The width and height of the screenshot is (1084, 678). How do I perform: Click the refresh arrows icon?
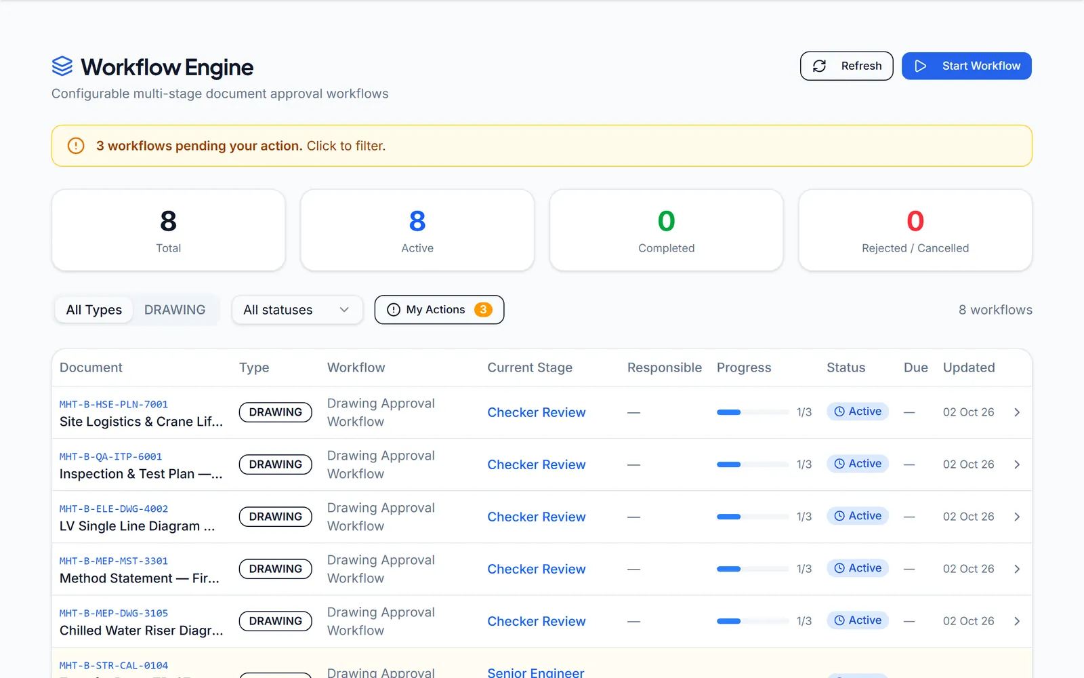[819, 66]
